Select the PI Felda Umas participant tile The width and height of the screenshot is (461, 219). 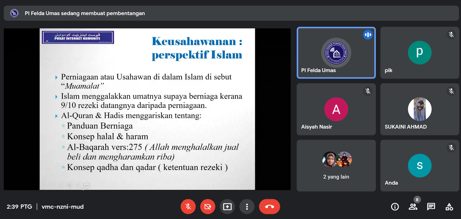tap(336, 53)
